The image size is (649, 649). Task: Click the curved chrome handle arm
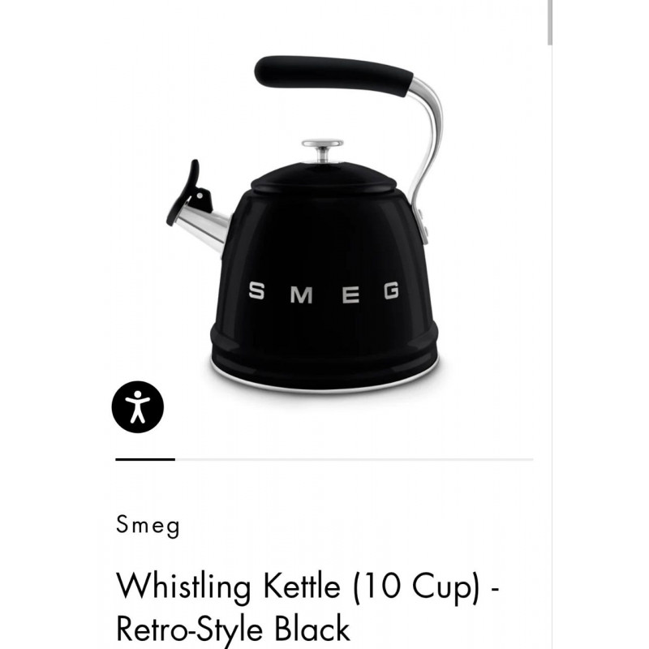425,140
